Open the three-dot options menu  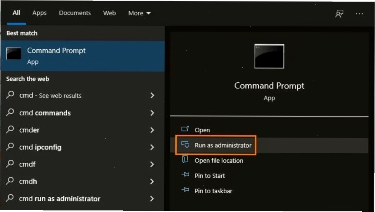coord(359,14)
